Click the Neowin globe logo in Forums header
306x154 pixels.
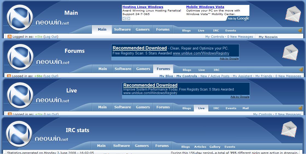coord(20,57)
